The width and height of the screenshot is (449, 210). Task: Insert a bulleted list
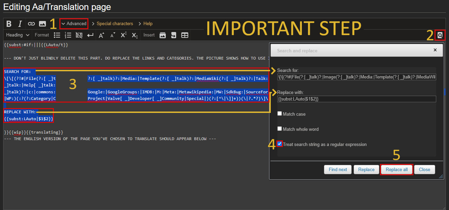[57, 35]
